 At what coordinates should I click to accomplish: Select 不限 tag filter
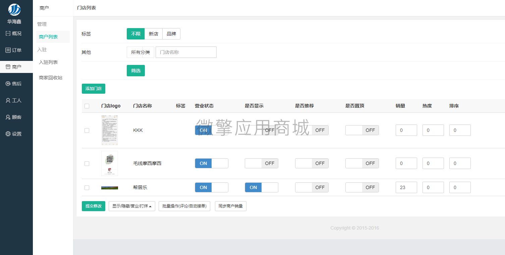(136, 34)
